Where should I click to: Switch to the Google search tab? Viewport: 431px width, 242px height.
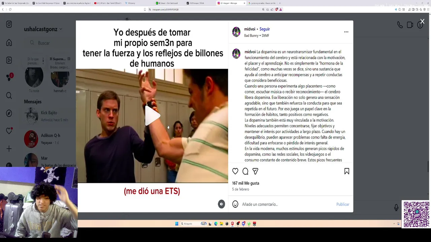pos(262,3)
